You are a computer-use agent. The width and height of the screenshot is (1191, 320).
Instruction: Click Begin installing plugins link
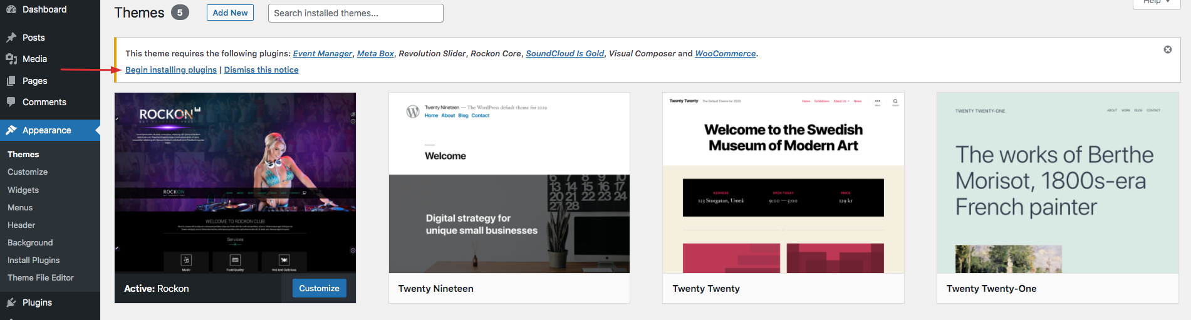pos(171,70)
